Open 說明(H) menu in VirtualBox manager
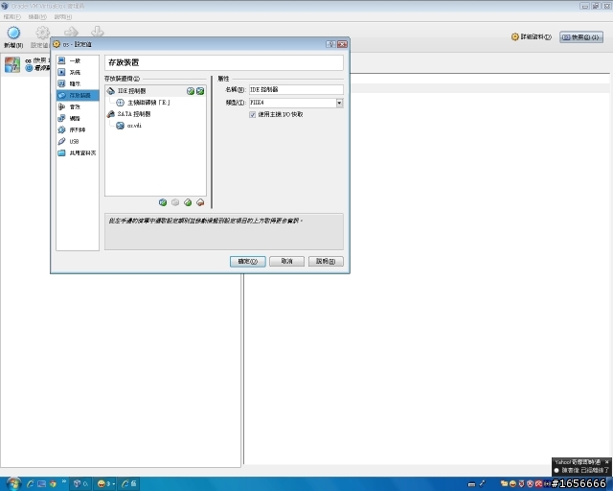The image size is (613, 491). point(62,17)
